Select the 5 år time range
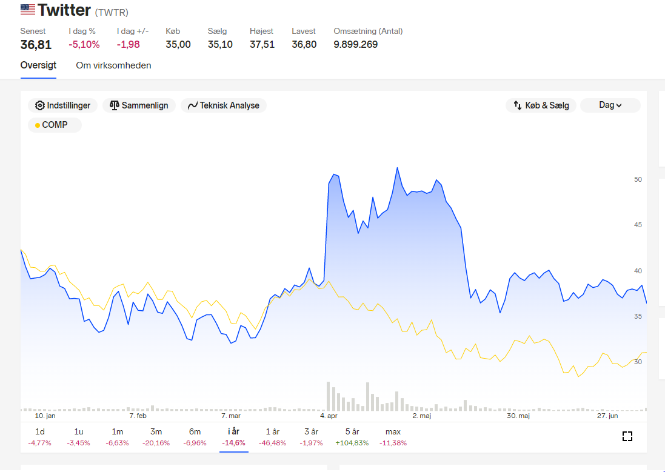 (x=352, y=437)
